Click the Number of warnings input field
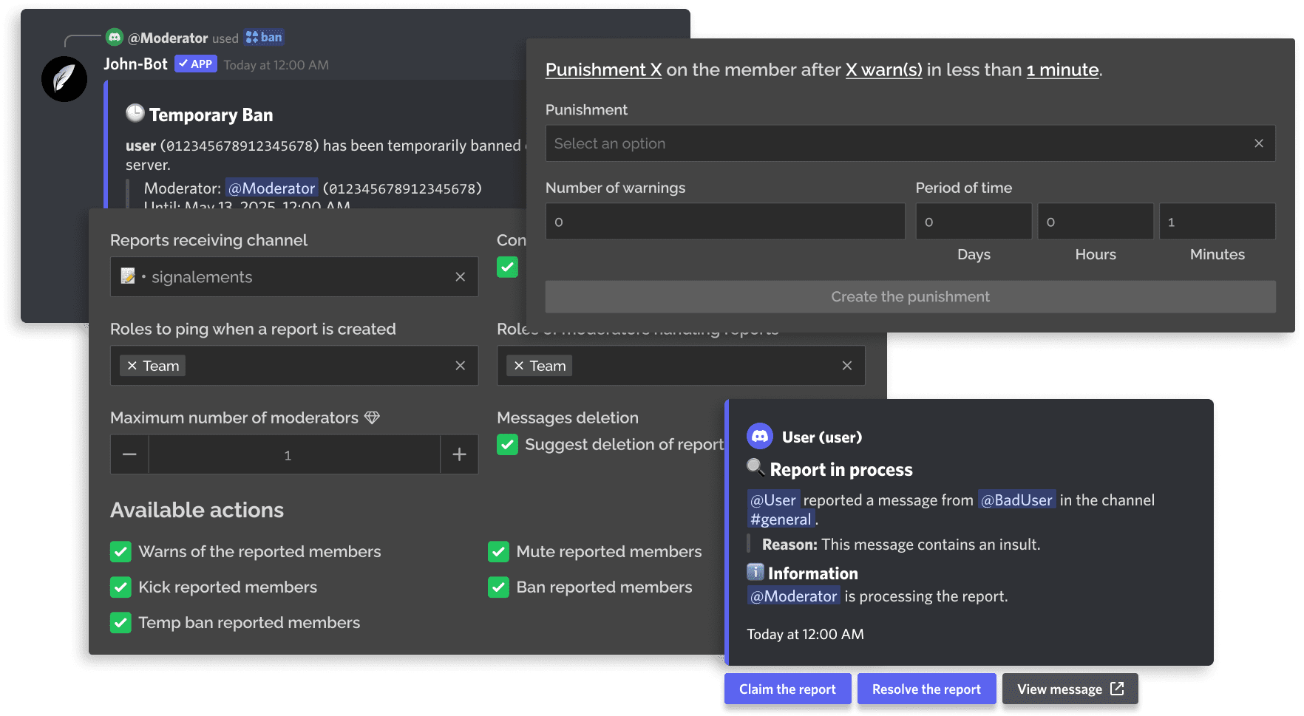 click(724, 222)
